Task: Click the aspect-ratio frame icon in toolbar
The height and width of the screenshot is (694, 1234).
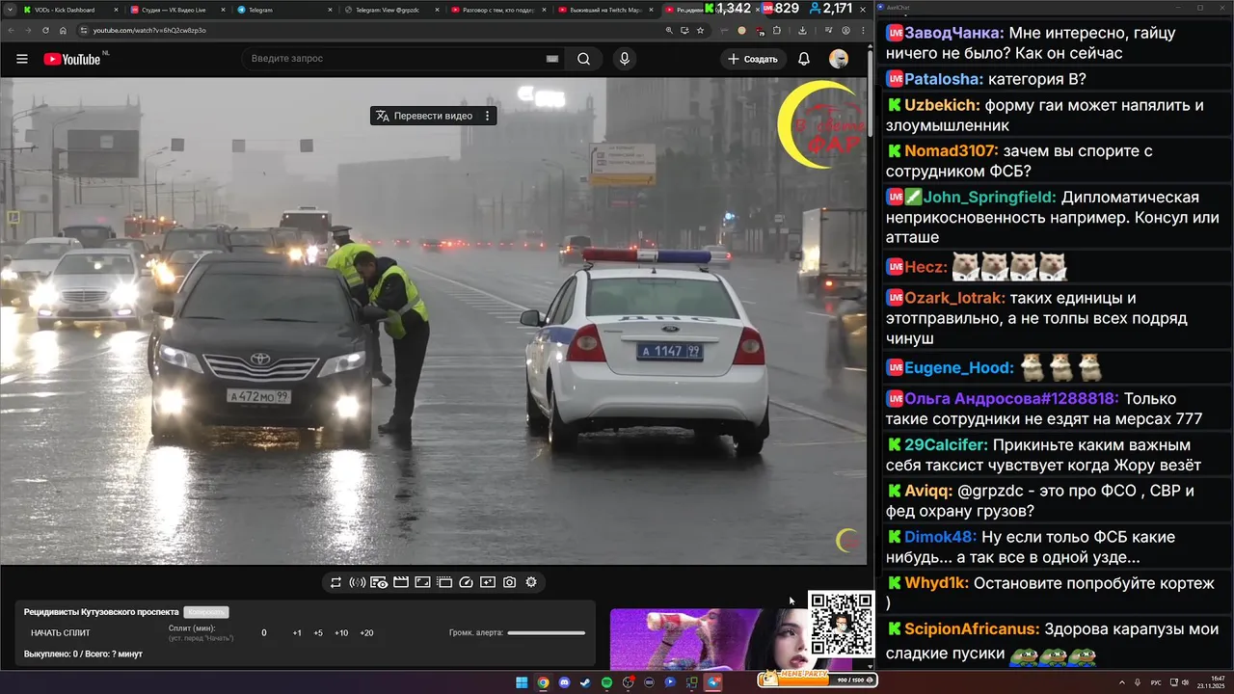Action: coord(422,582)
